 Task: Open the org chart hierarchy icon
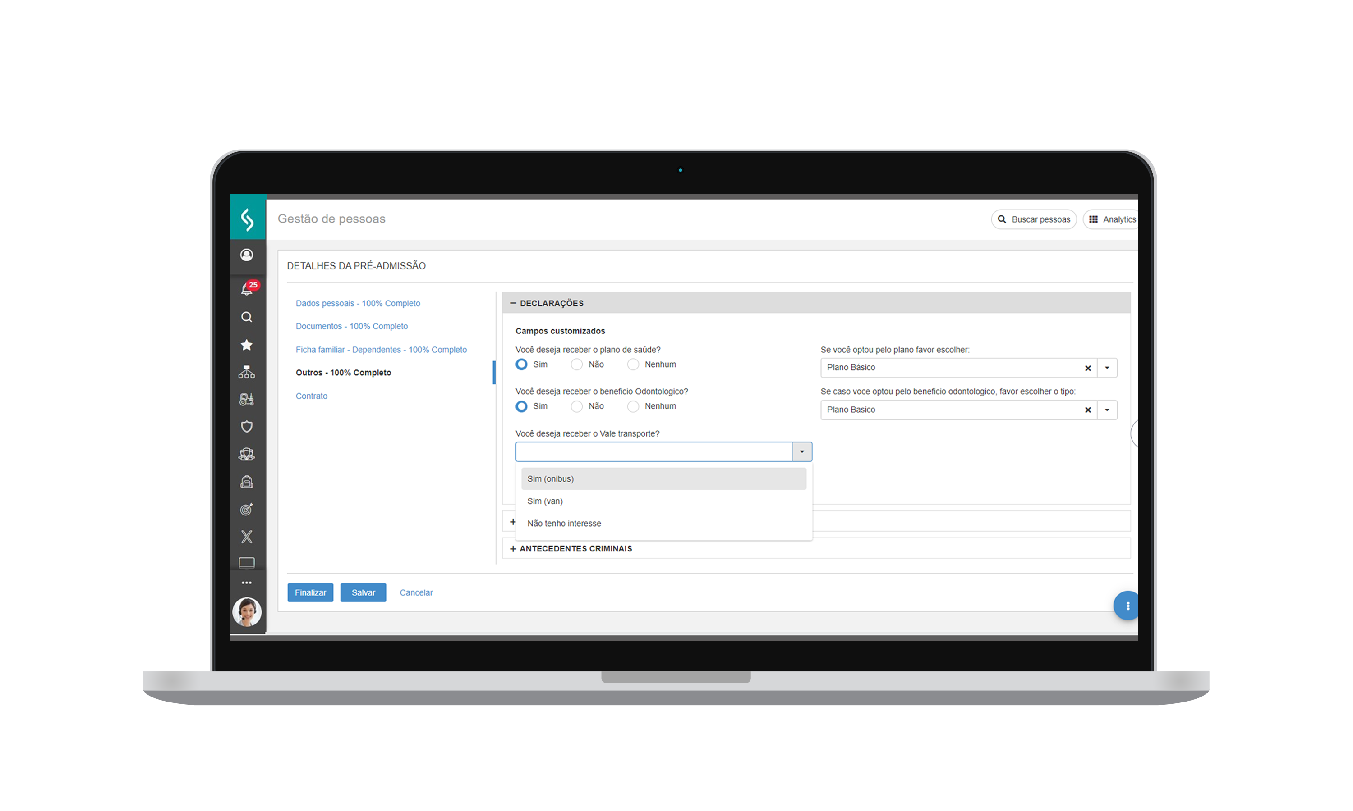247,372
